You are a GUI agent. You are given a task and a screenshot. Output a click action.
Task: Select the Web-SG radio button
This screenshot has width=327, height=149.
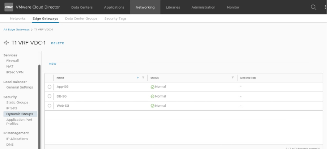[x=50, y=106]
